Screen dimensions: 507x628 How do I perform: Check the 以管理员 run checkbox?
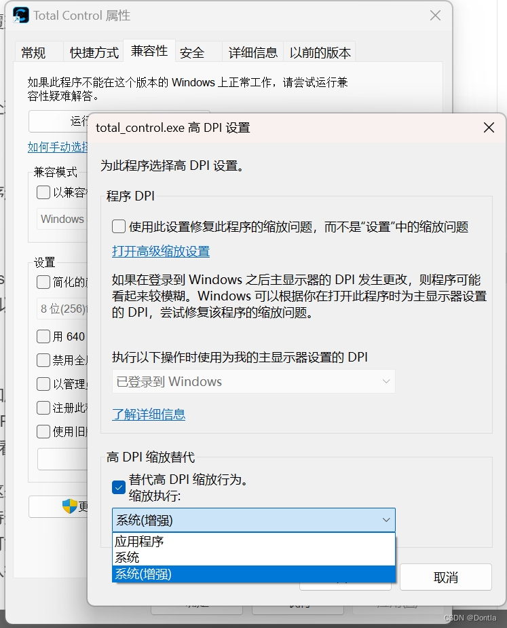coord(43,384)
